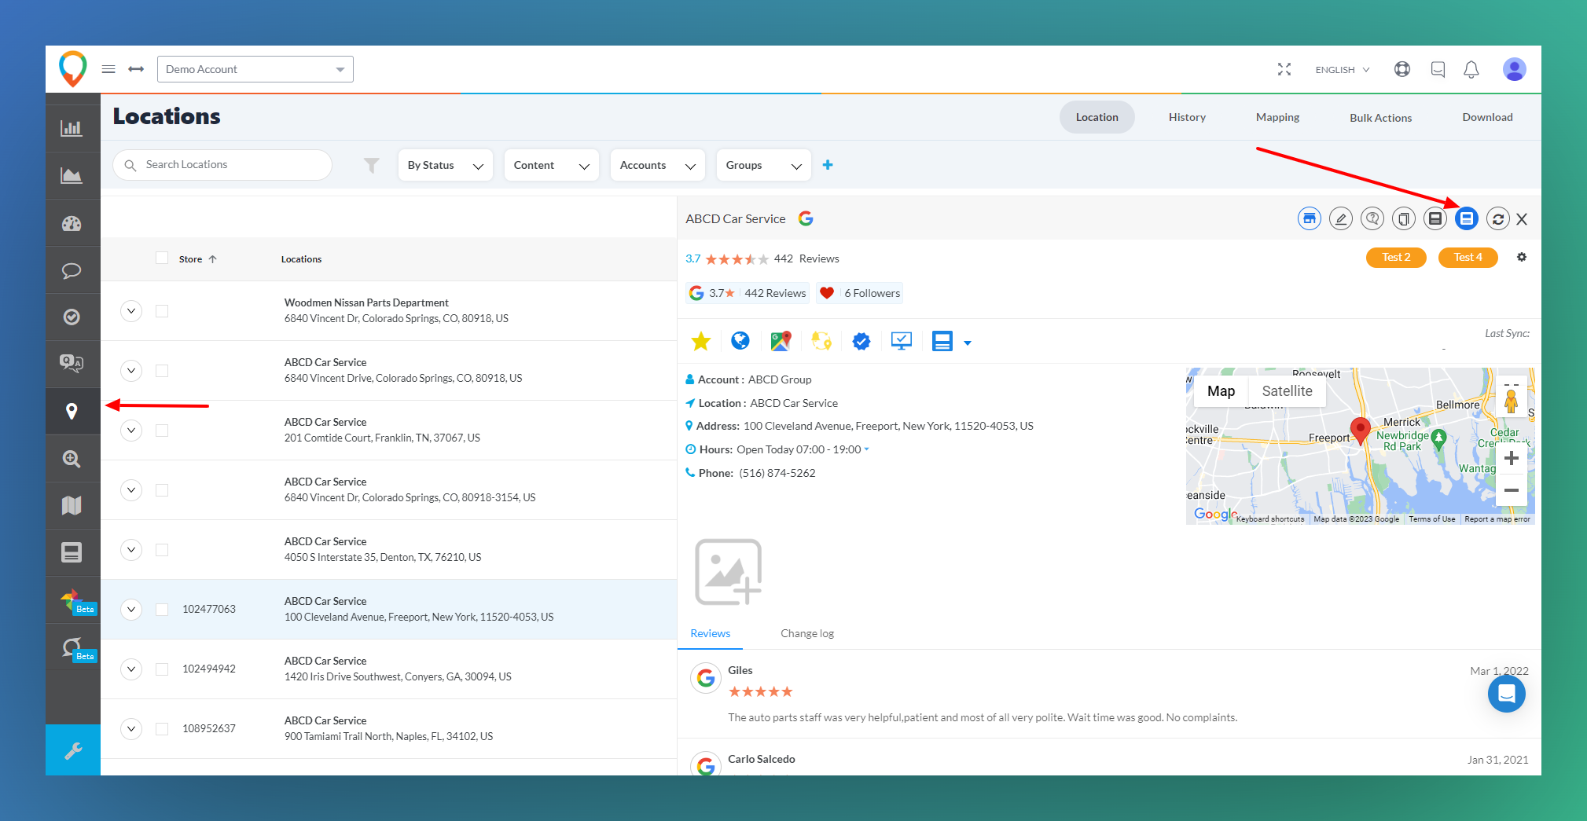Image resolution: width=1587 pixels, height=821 pixels.
Task: Toggle the hamburger menu
Action: coord(108,69)
